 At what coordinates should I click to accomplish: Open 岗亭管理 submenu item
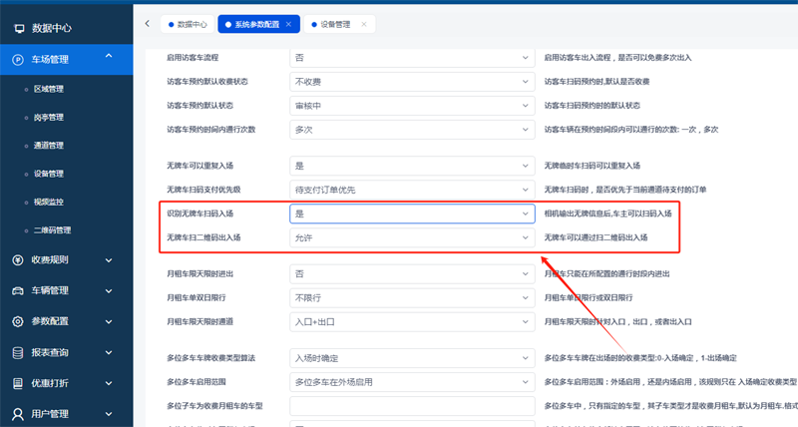pyautogui.click(x=48, y=118)
